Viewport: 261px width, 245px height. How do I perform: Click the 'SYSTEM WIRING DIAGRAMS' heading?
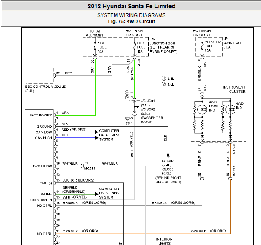click(132, 15)
